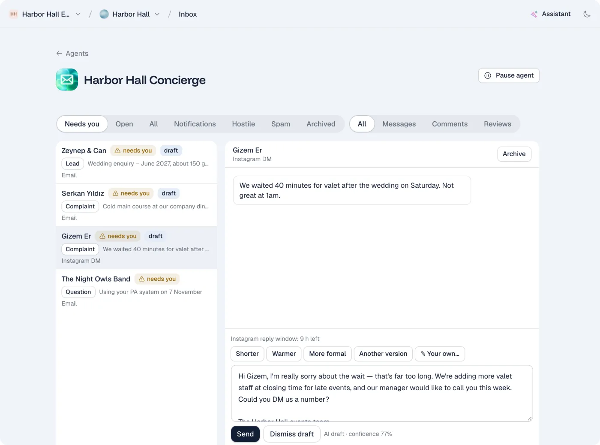Click Gizem's valet complaint message bubble
Image resolution: width=600 pixels, height=445 pixels.
pos(352,190)
